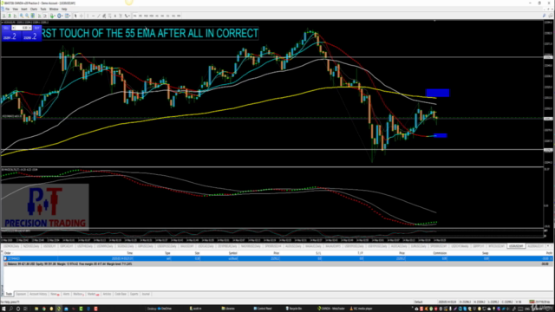555x312 pixels.
Task: Open Windows Start menu
Action: [x=3, y=309]
